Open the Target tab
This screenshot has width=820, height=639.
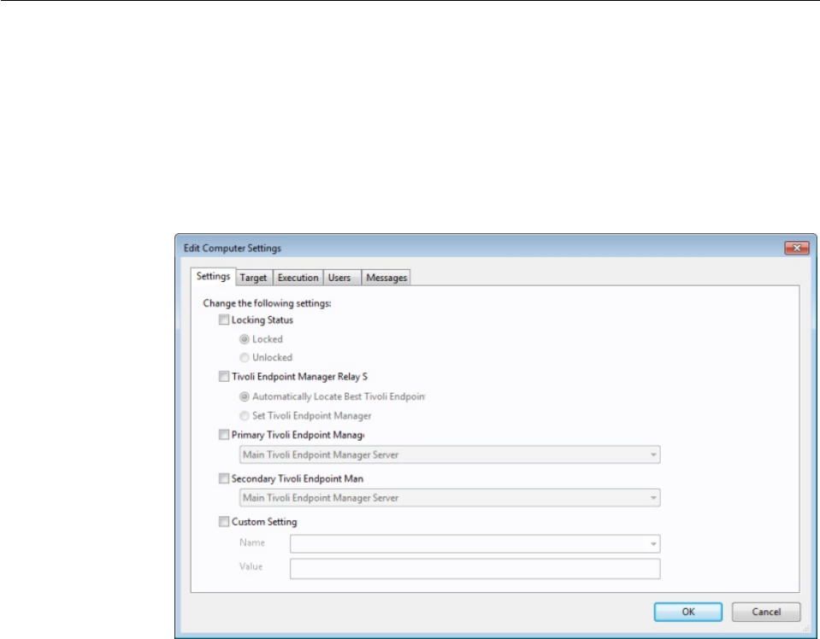point(254,278)
